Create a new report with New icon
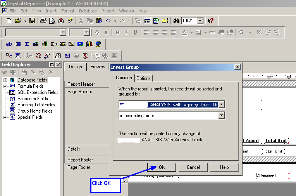Viewport: 296px width, 196px height. 9,21
